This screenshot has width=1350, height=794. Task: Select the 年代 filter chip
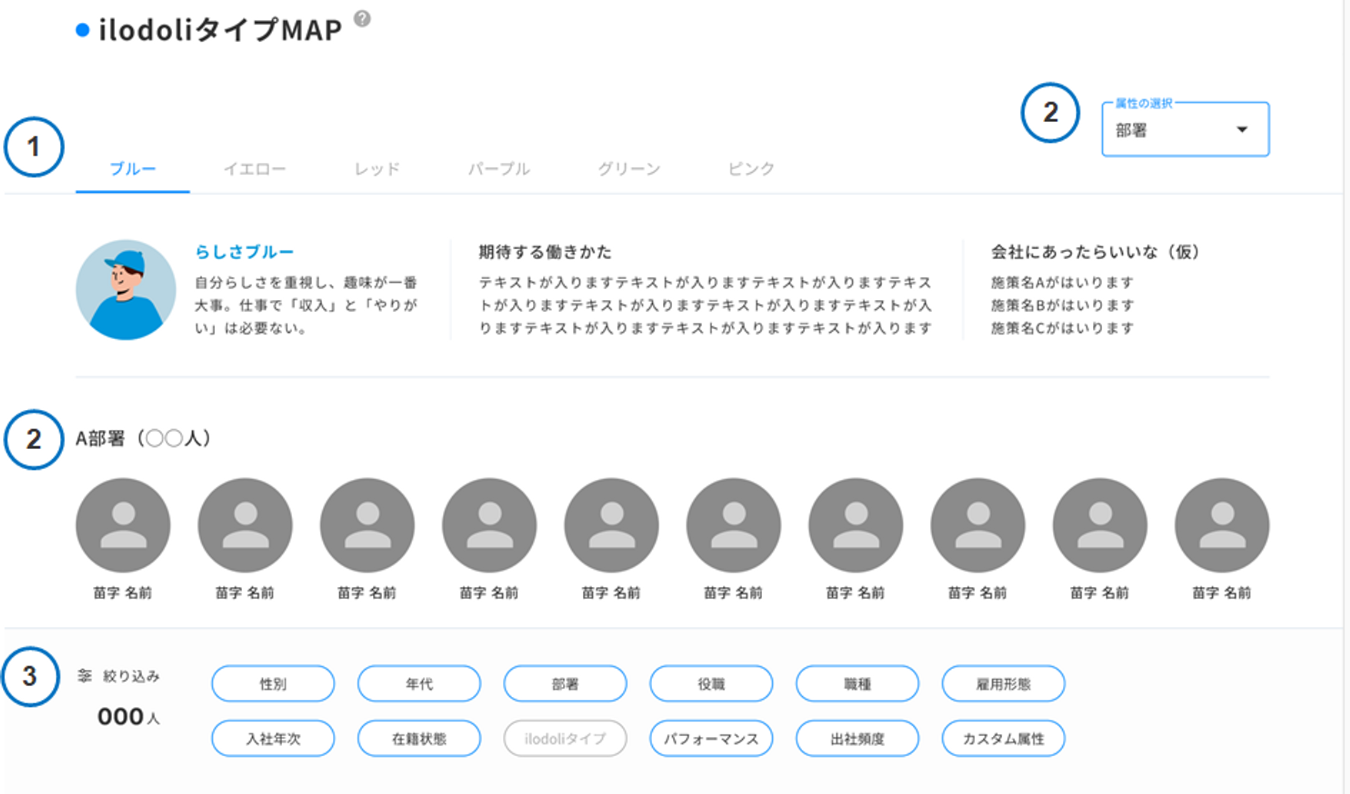point(419,684)
